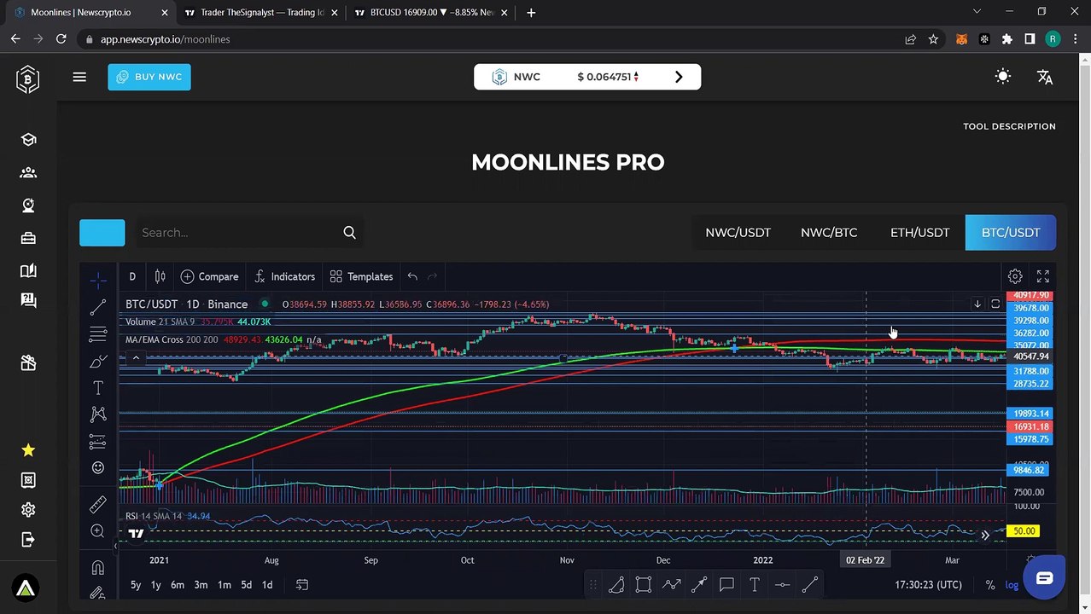Click the blue color button beside search
The image size is (1091, 614).
[102, 233]
